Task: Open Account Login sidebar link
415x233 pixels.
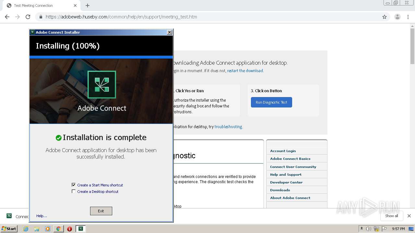Action: pyautogui.click(x=283, y=151)
